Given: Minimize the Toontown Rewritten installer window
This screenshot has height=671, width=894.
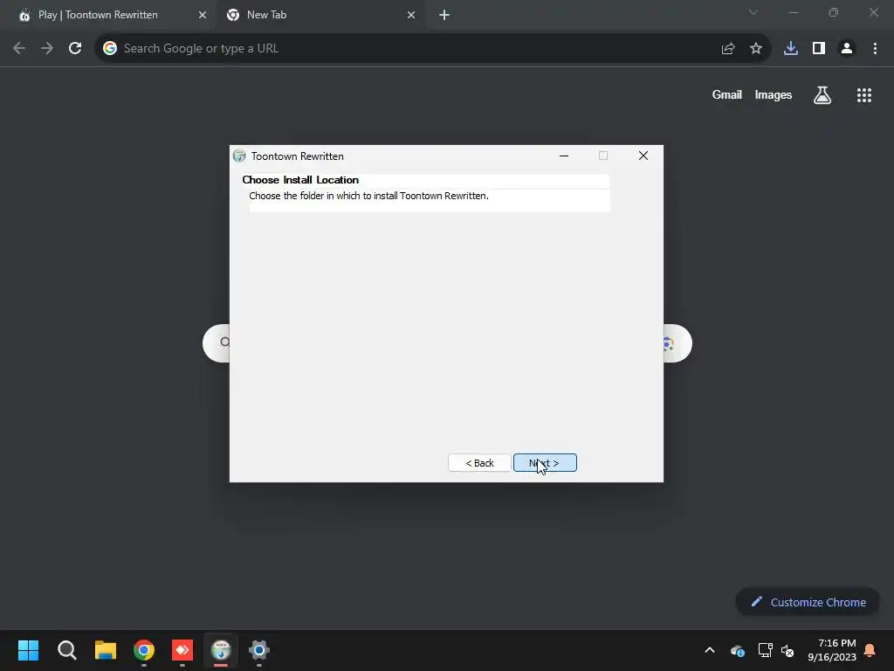Looking at the screenshot, I should coord(564,156).
